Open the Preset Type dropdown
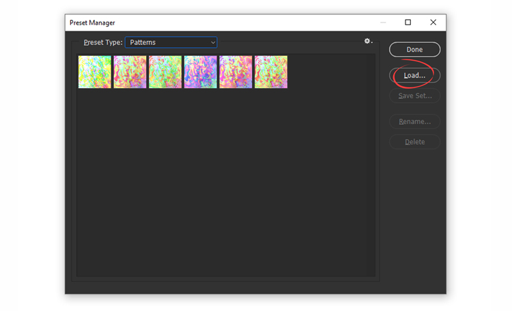This screenshot has height=311, width=512. coord(171,42)
